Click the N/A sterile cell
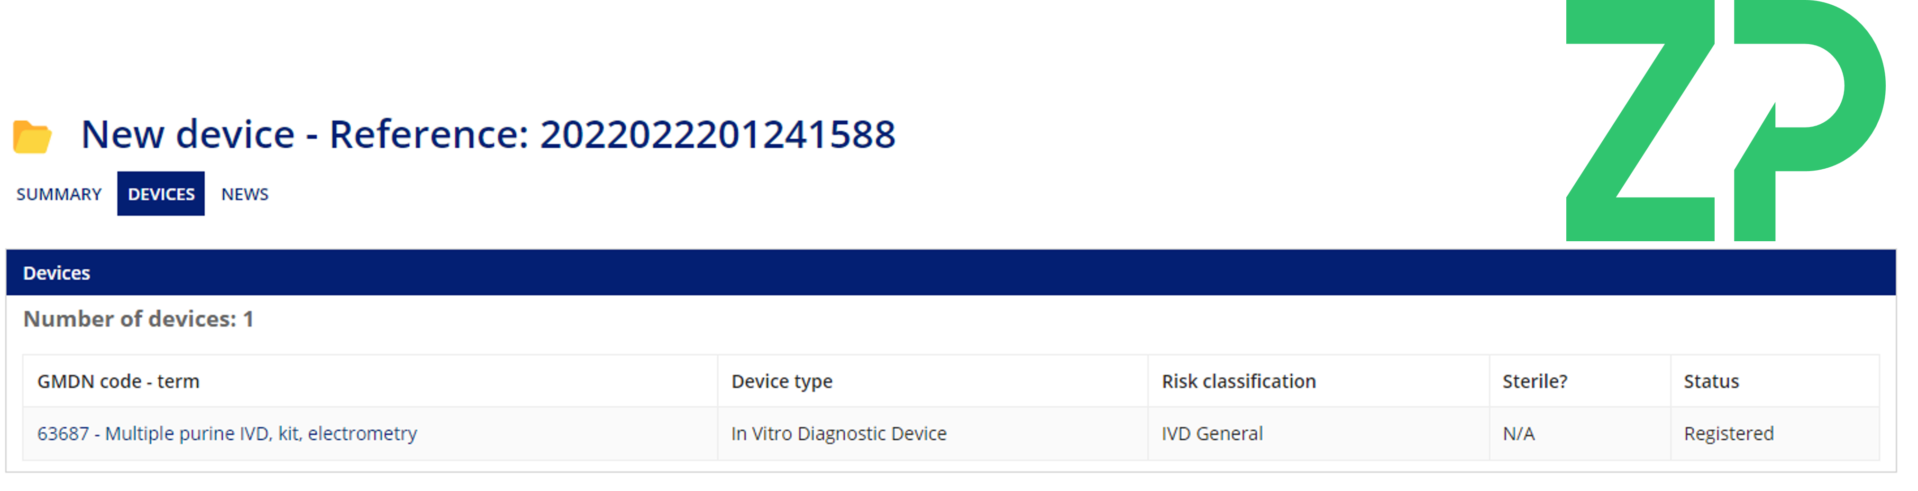 click(x=1518, y=434)
